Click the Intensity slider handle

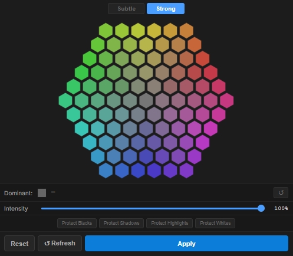(x=261, y=208)
